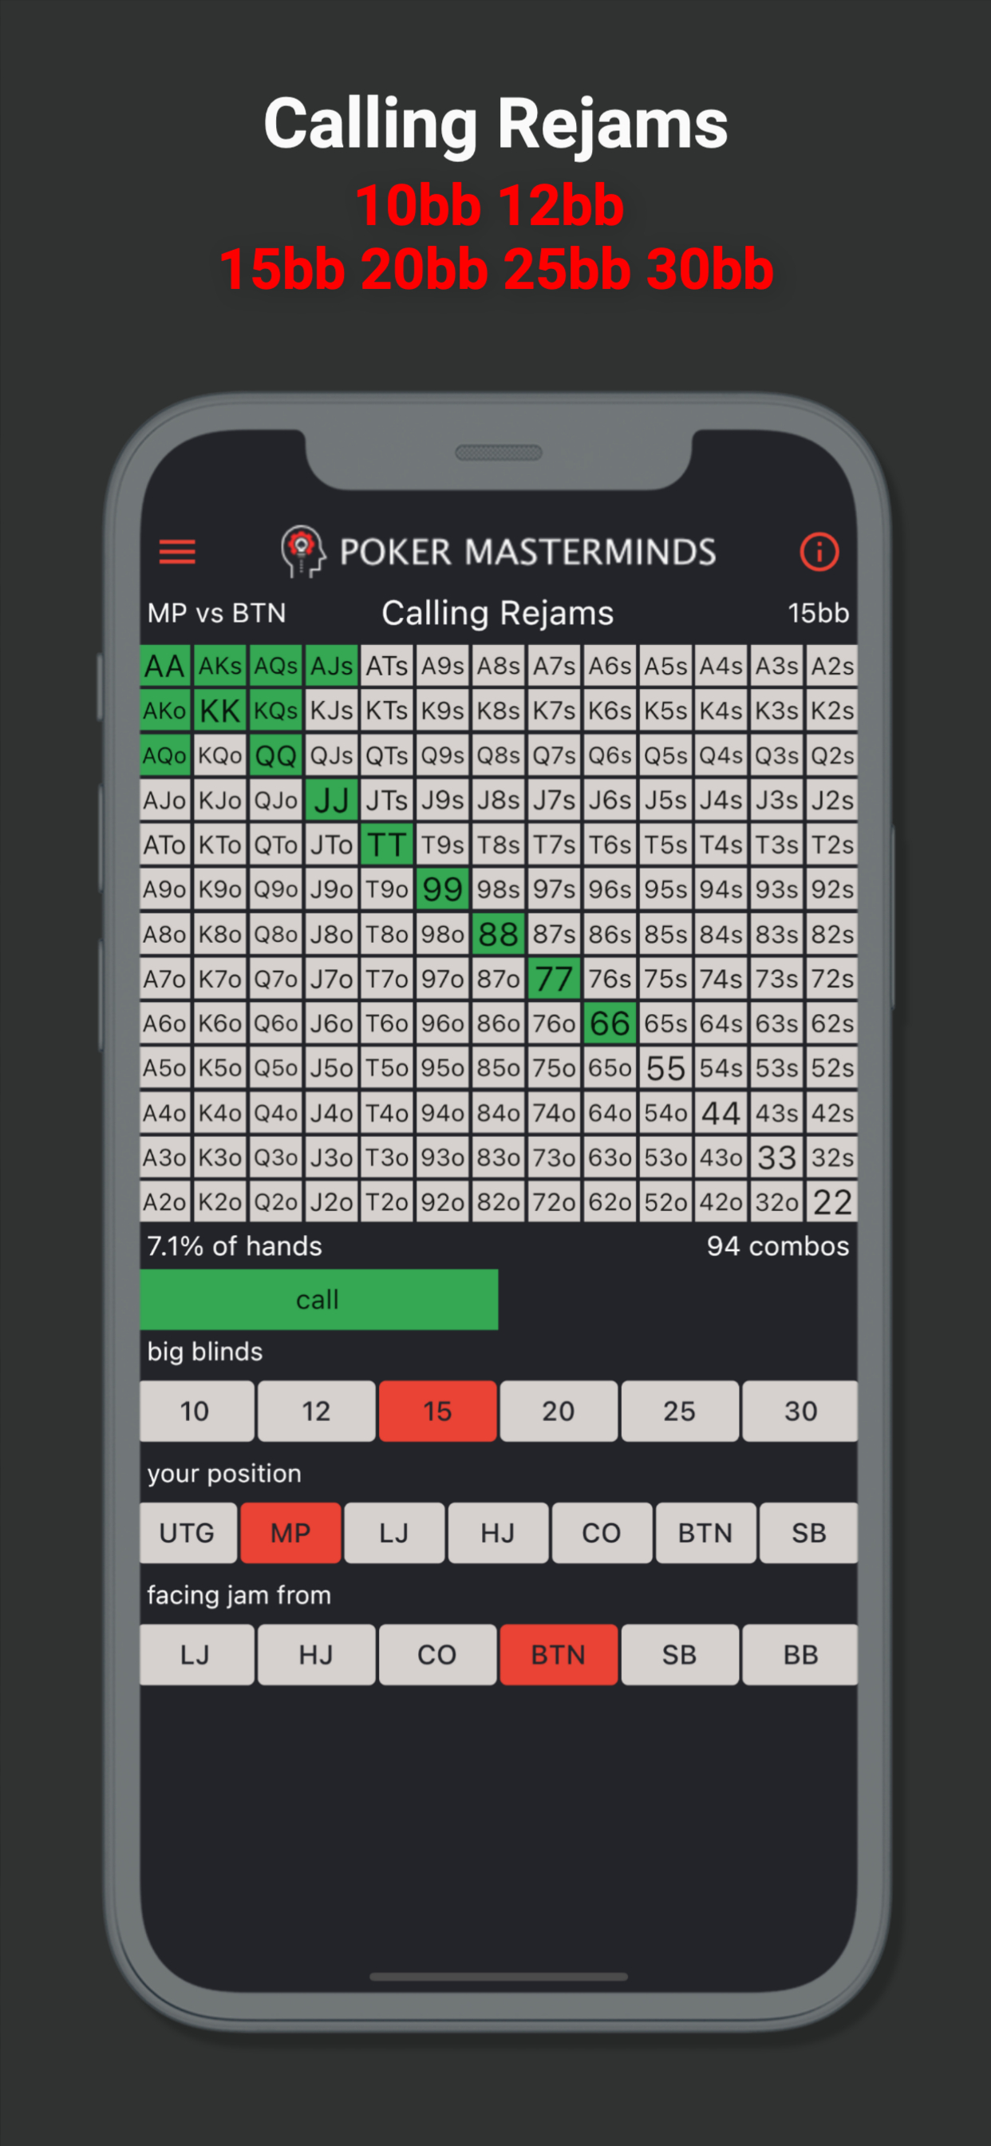The image size is (991, 2146).
Task: Tap the 99 hand cell
Action: [443, 889]
